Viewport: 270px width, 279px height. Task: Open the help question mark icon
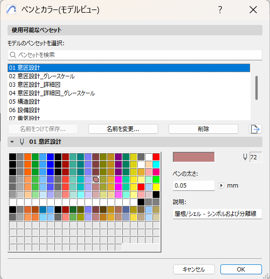click(220, 9)
